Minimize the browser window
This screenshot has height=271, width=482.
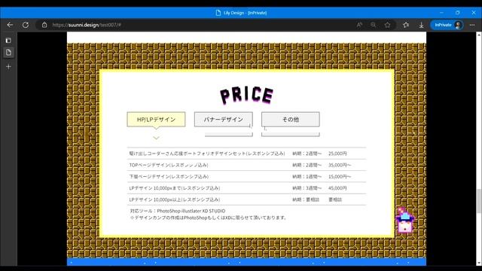441,13
